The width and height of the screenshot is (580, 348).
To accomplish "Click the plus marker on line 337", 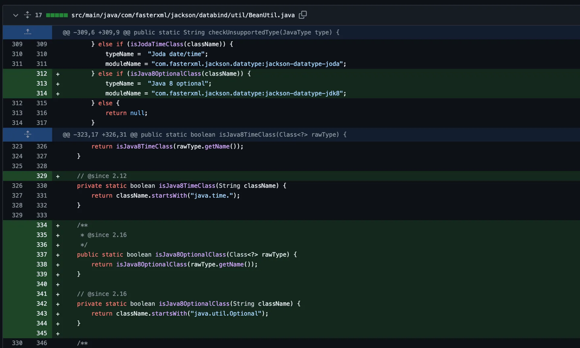I will pos(58,255).
